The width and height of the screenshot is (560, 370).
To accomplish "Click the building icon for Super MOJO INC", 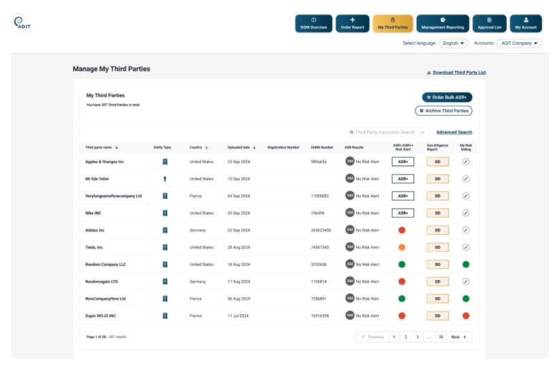I will (x=164, y=316).
